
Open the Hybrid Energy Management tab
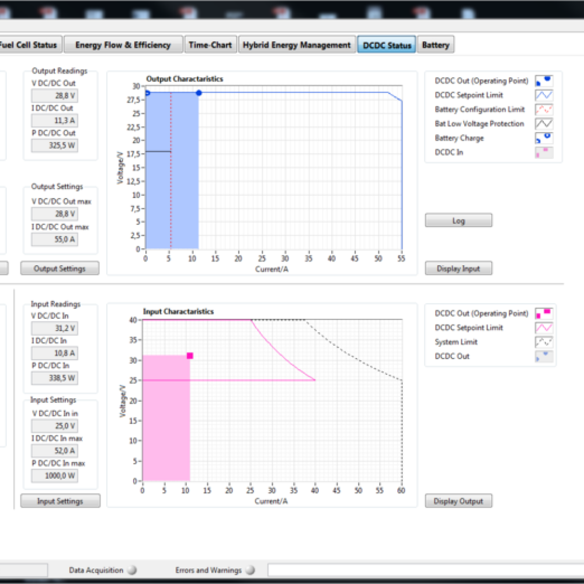click(297, 44)
